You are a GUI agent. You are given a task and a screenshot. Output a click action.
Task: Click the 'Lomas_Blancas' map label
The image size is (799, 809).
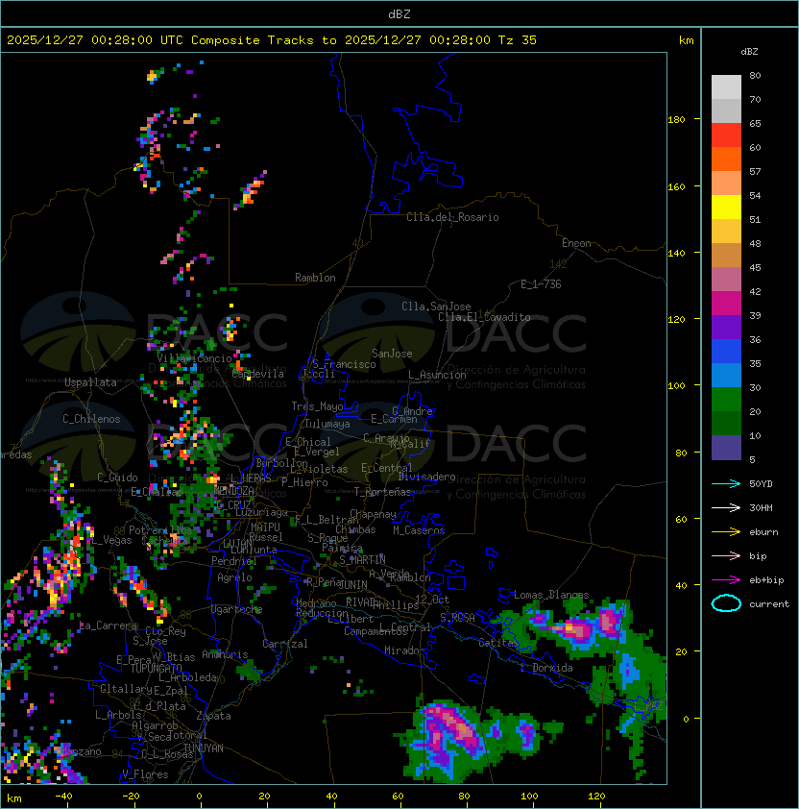[x=551, y=595]
